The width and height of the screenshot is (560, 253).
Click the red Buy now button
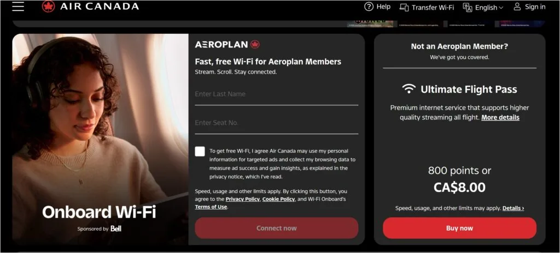459,228
